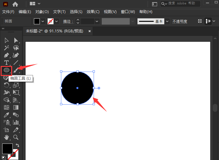Select the Zoom tool
This screenshot has width=219, height=160.
(x=16, y=137)
